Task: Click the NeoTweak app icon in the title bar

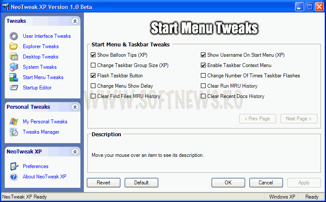Action: coord(6,6)
